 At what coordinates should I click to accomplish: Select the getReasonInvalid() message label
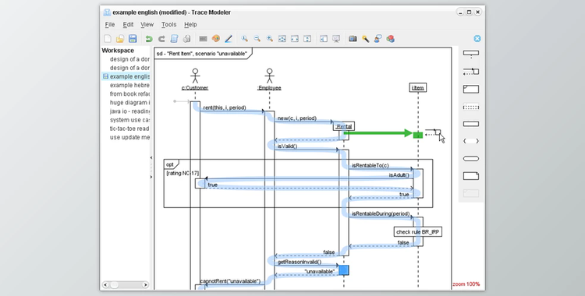tap(300, 262)
